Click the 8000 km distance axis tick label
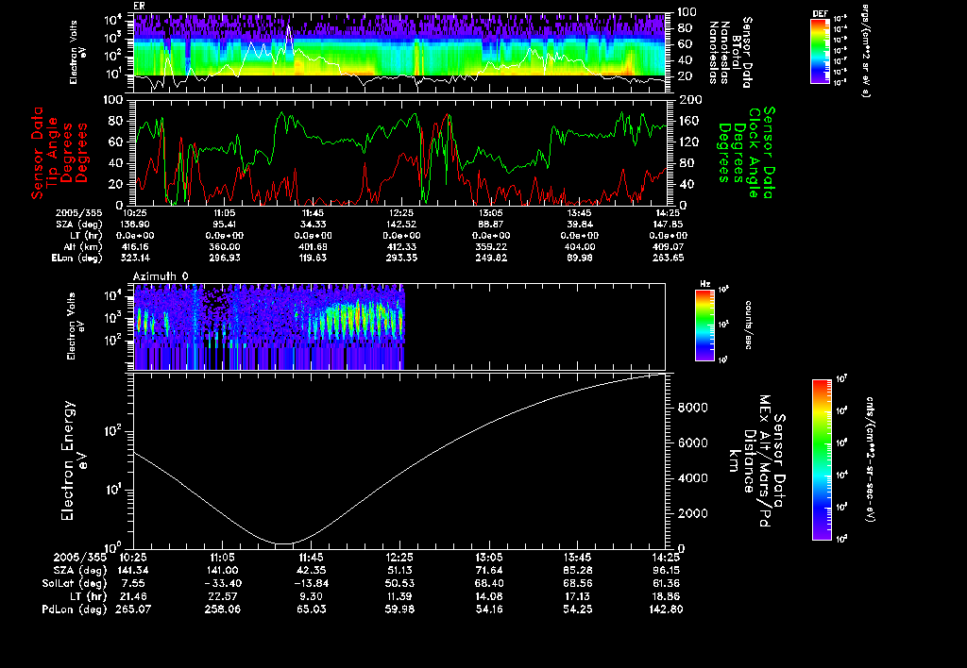Screen dimensions: 967x668 click(x=692, y=408)
